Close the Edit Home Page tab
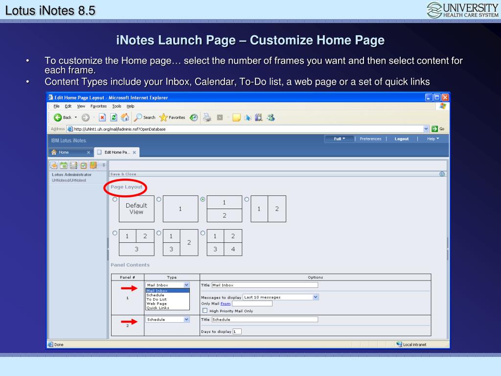The image size is (501, 376). pos(135,153)
